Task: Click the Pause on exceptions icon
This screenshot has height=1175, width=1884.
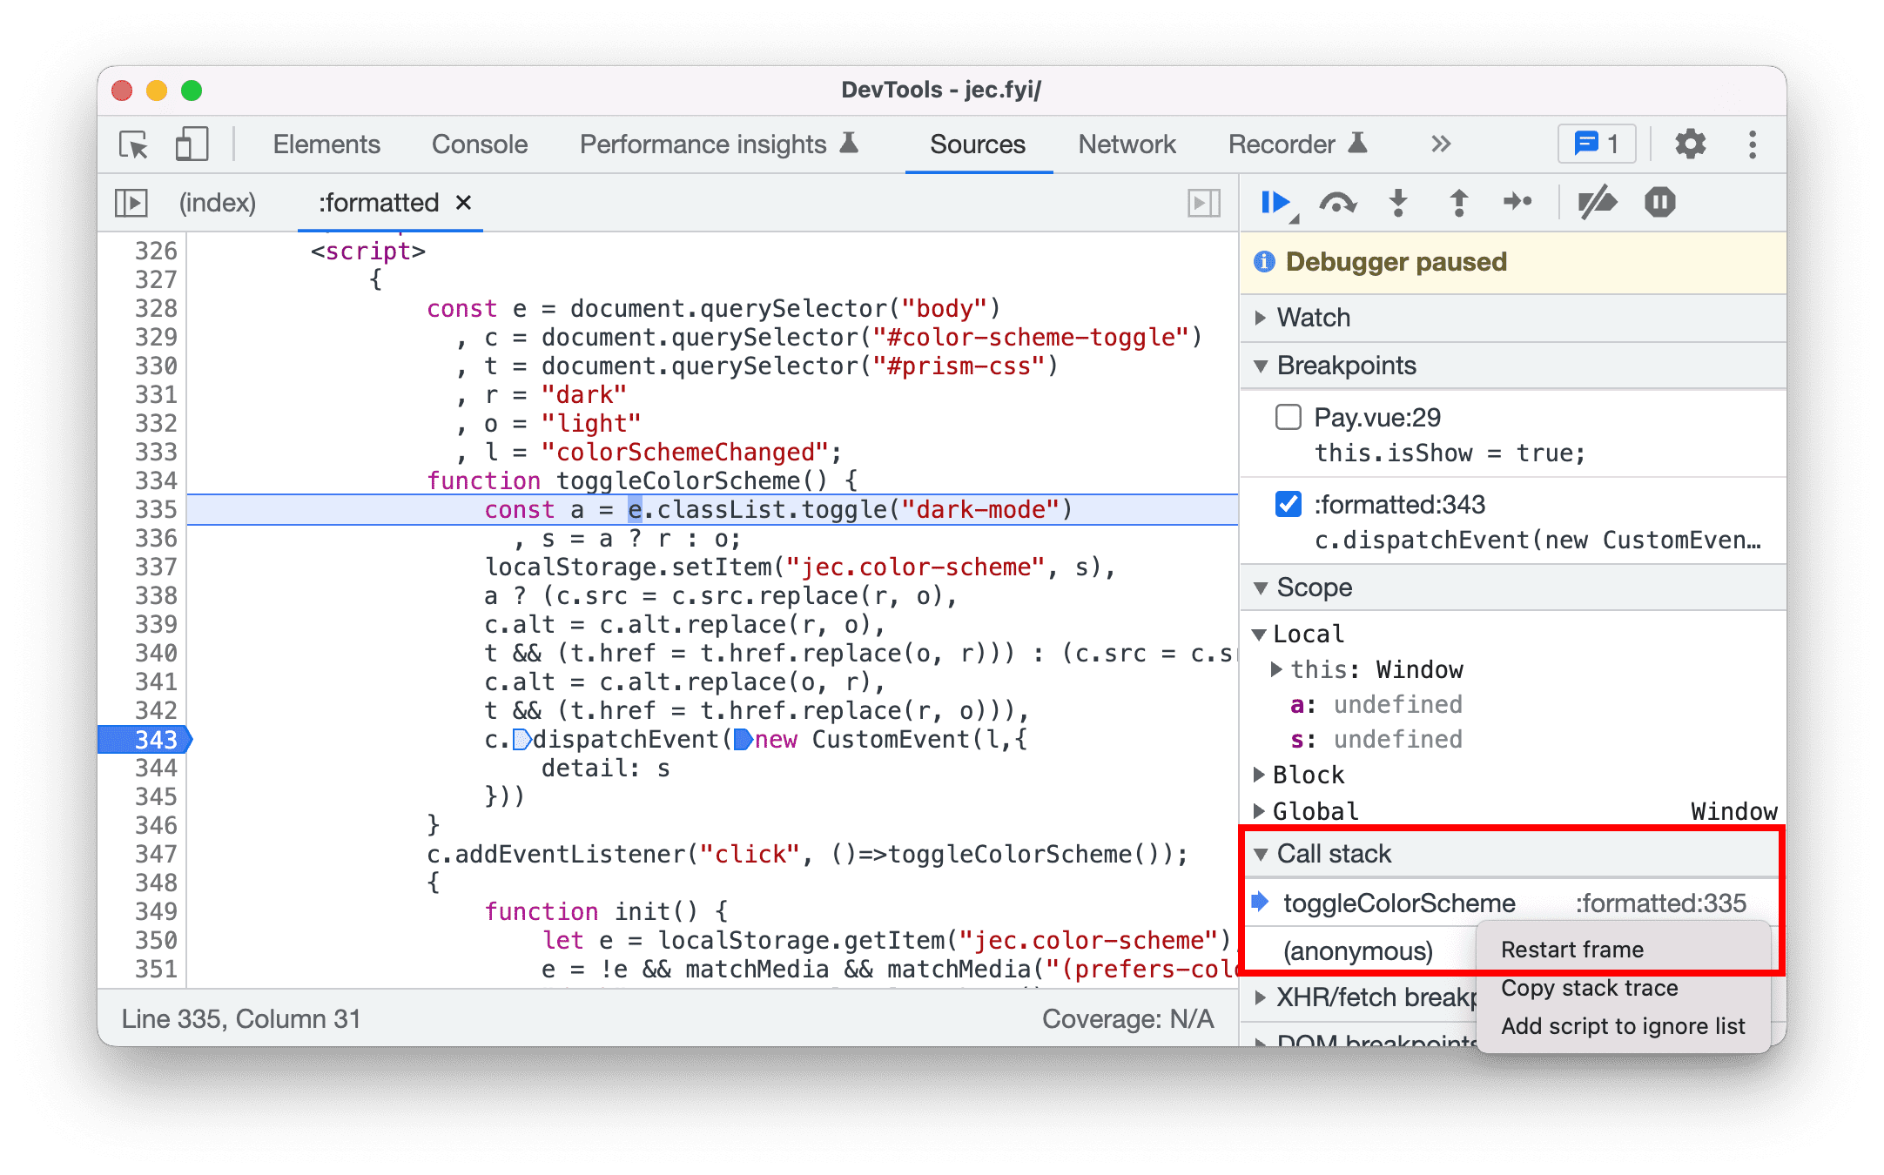Action: 1667,203
